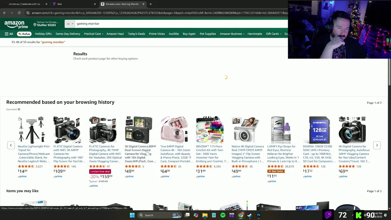This screenshot has height=220, width=391.
Task: Click the LUMIFY Eye Drops title link
Action: [x=283, y=154]
